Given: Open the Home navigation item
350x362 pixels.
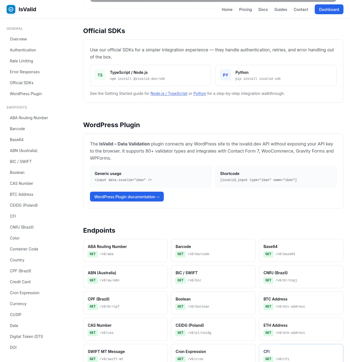Looking at the screenshot, I should click(227, 10).
